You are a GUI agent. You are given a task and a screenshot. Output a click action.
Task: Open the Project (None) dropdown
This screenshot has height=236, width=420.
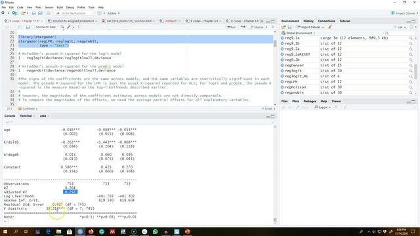pos(404,13)
